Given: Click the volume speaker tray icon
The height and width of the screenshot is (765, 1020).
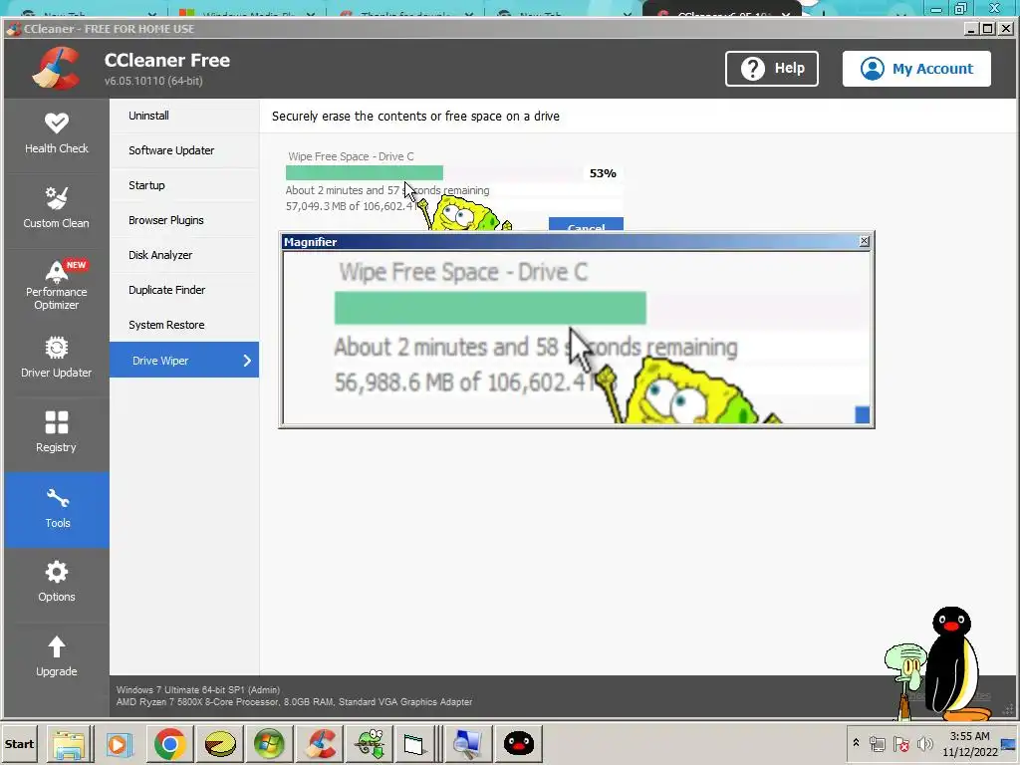Looking at the screenshot, I should 924,743.
